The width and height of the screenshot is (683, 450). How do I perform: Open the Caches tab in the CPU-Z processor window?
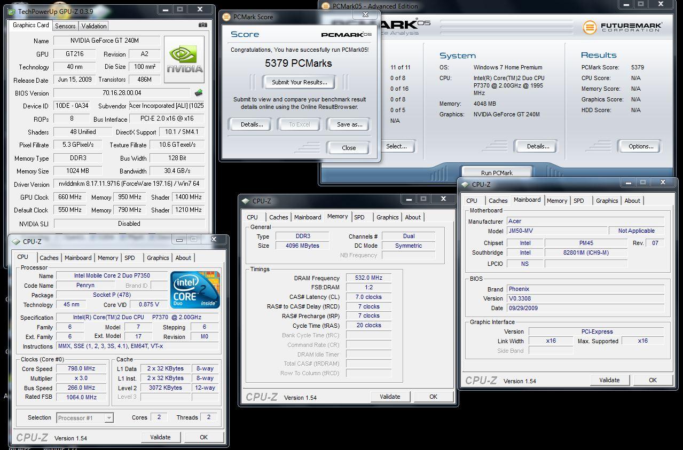(49, 258)
